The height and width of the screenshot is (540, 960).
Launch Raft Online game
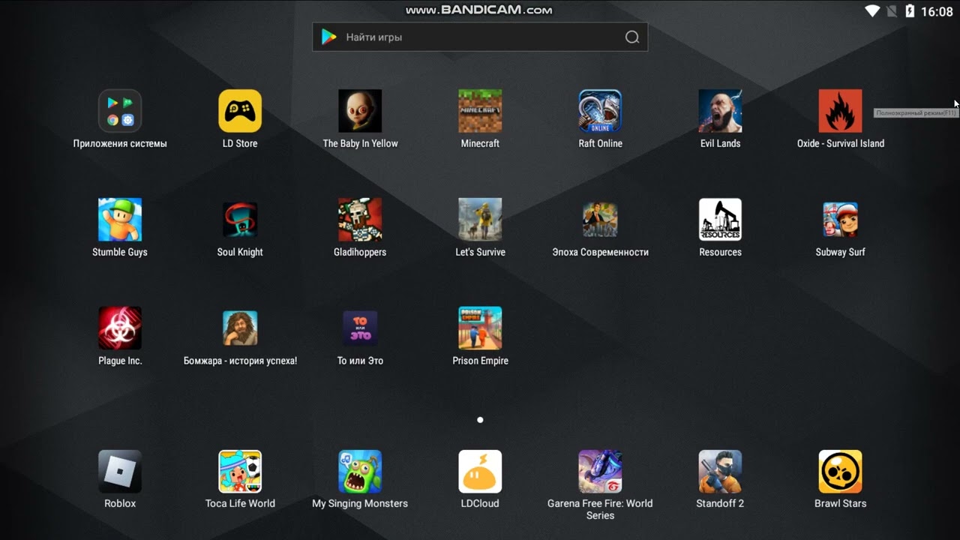pyautogui.click(x=600, y=111)
